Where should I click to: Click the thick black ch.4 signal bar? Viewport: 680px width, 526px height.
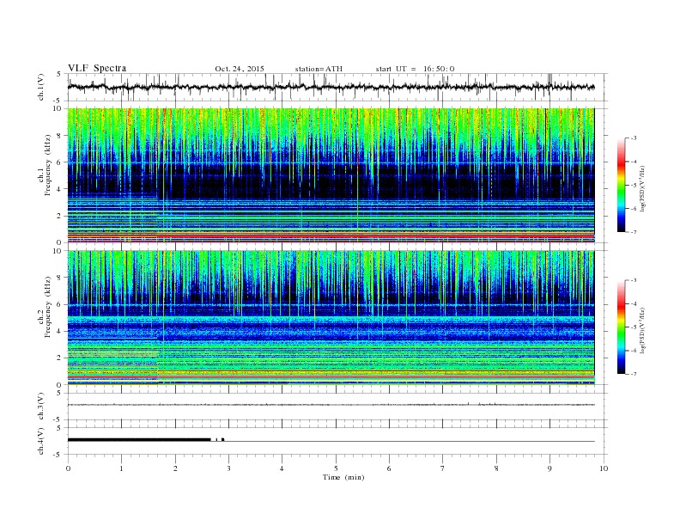click(x=139, y=440)
